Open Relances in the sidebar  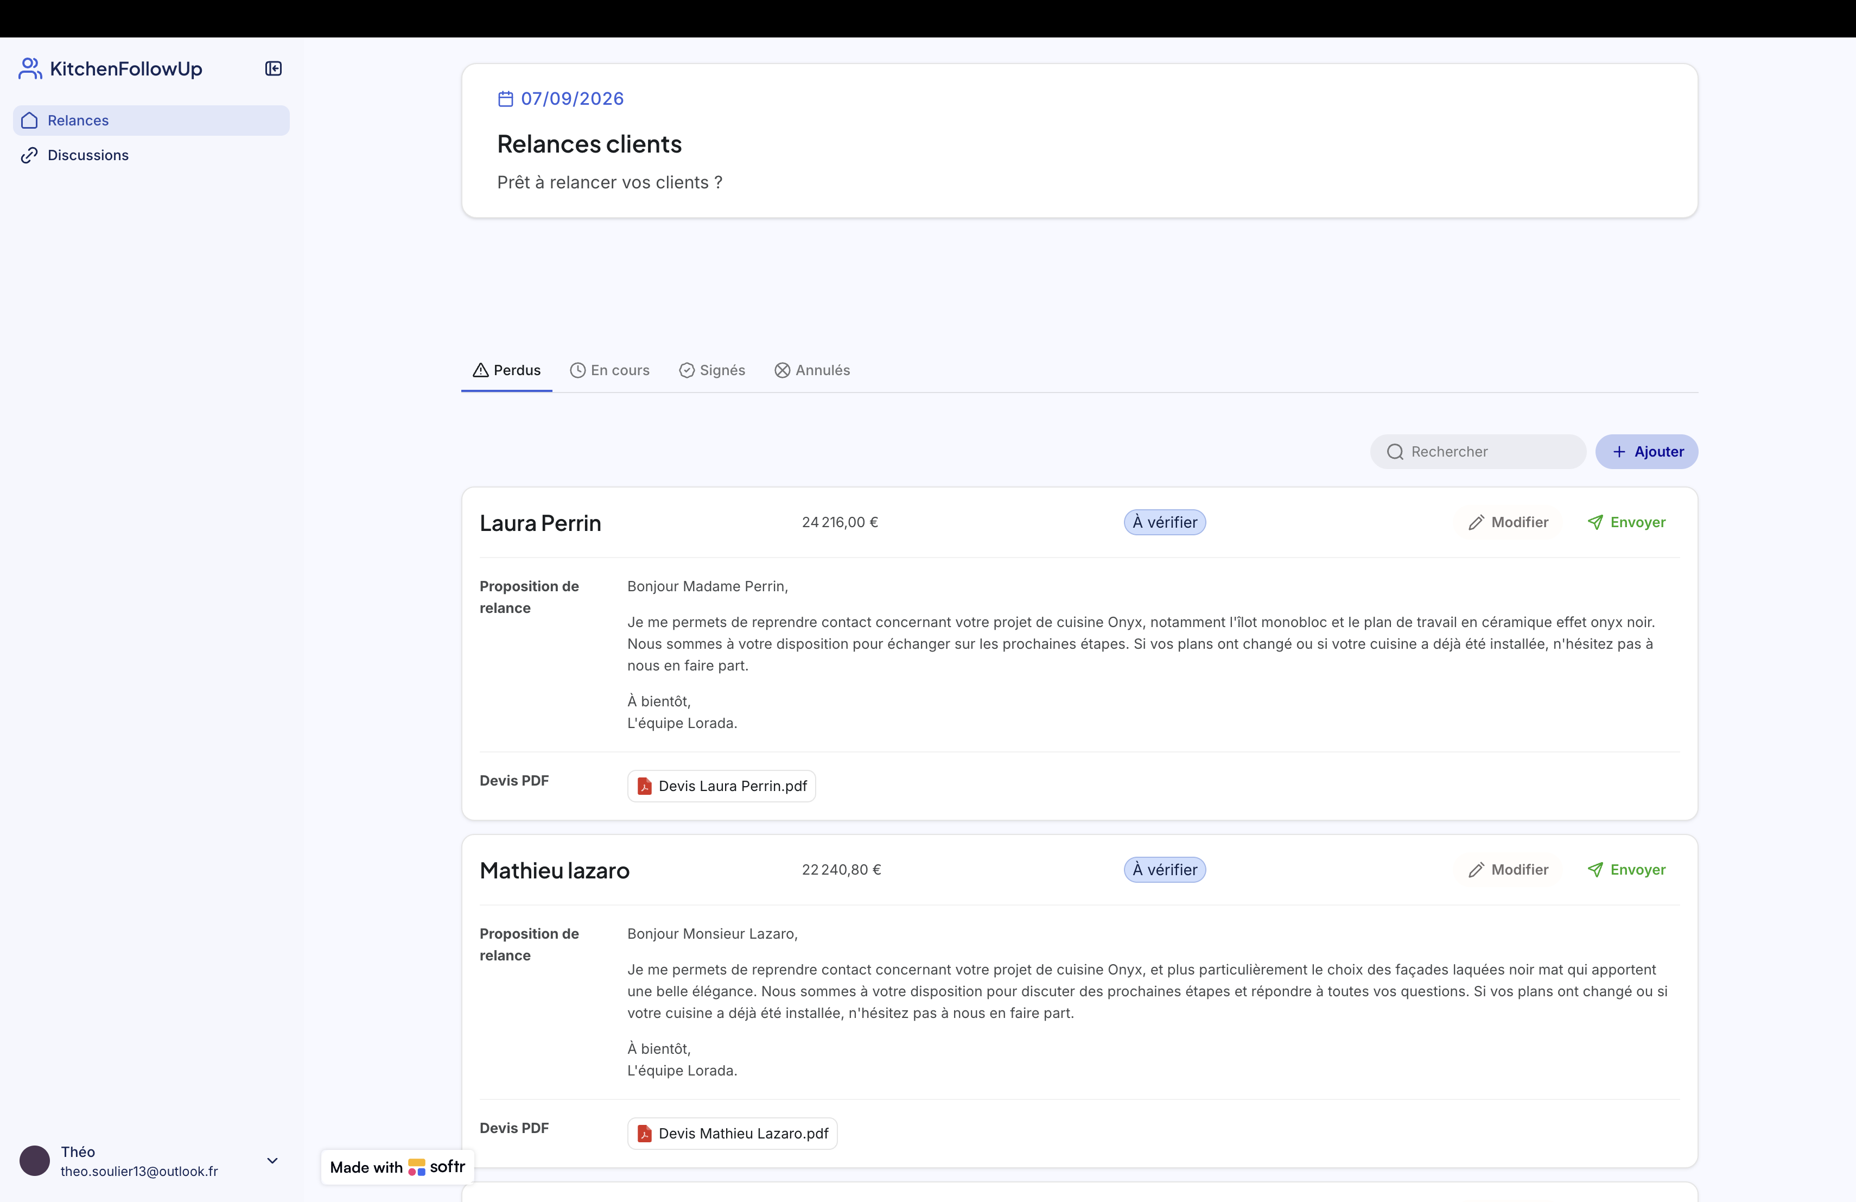[x=151, y=120]
